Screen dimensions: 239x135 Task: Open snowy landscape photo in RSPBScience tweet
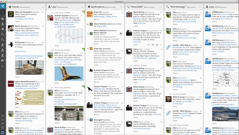225,114
